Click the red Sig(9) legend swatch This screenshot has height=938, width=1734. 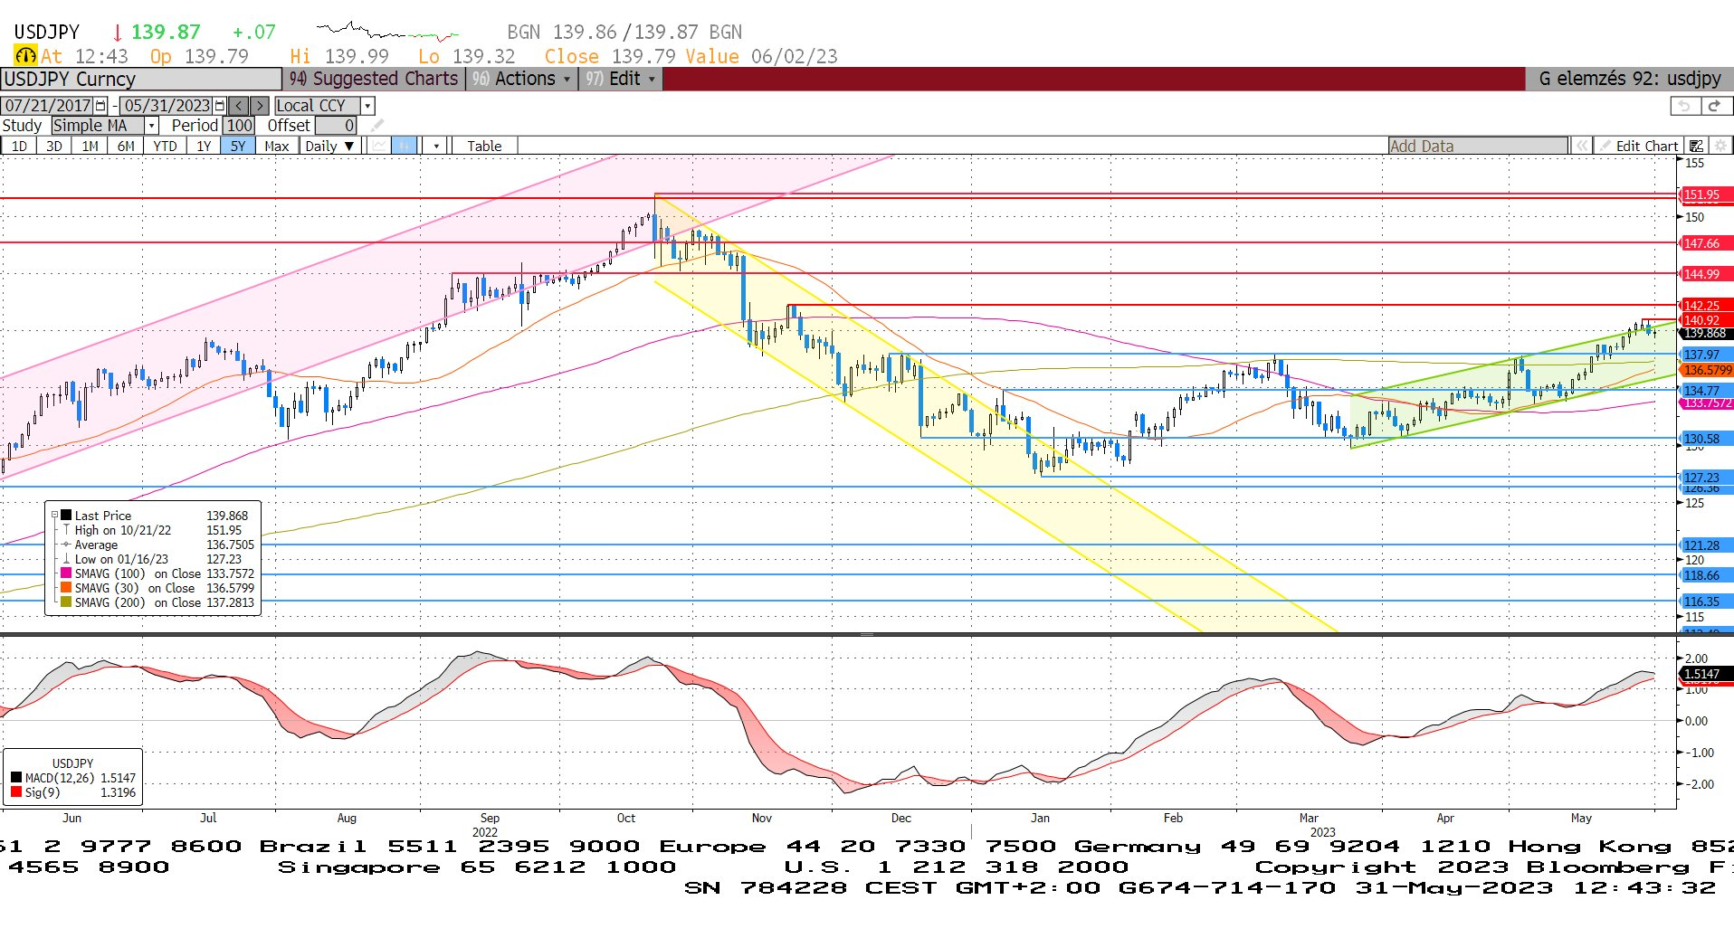coord(16,792)
